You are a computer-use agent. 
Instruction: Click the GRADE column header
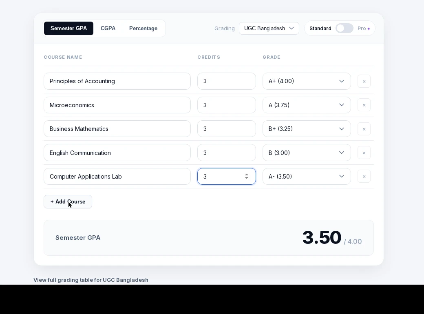coord(272,57)
